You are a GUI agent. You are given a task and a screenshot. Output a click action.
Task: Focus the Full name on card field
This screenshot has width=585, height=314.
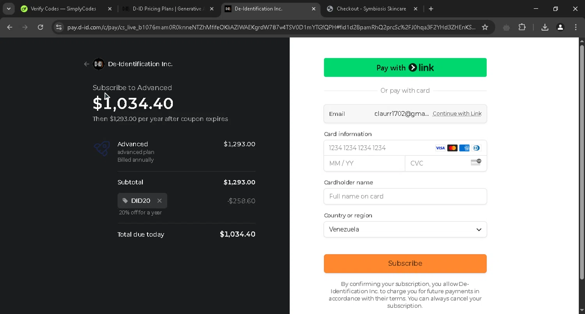click(405, 196)
